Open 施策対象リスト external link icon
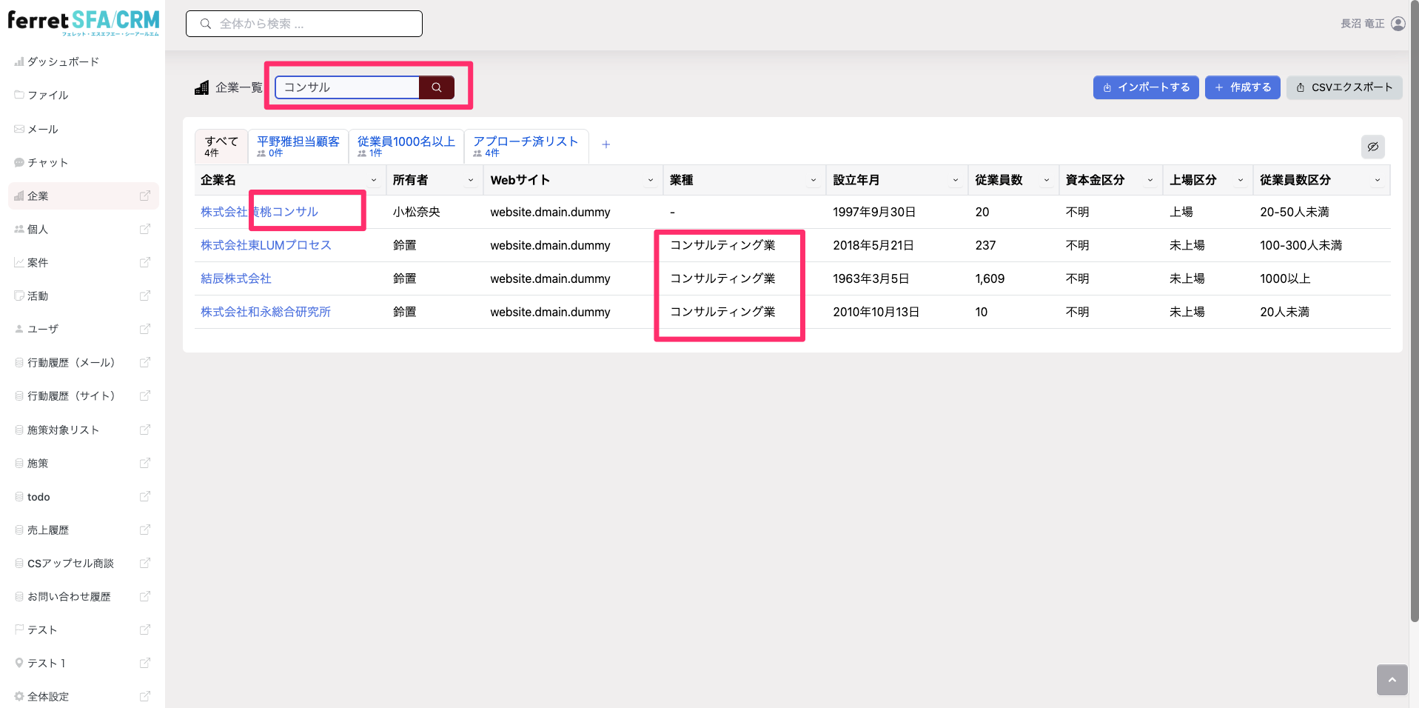Screen dimensions: 1419x708 145,430
